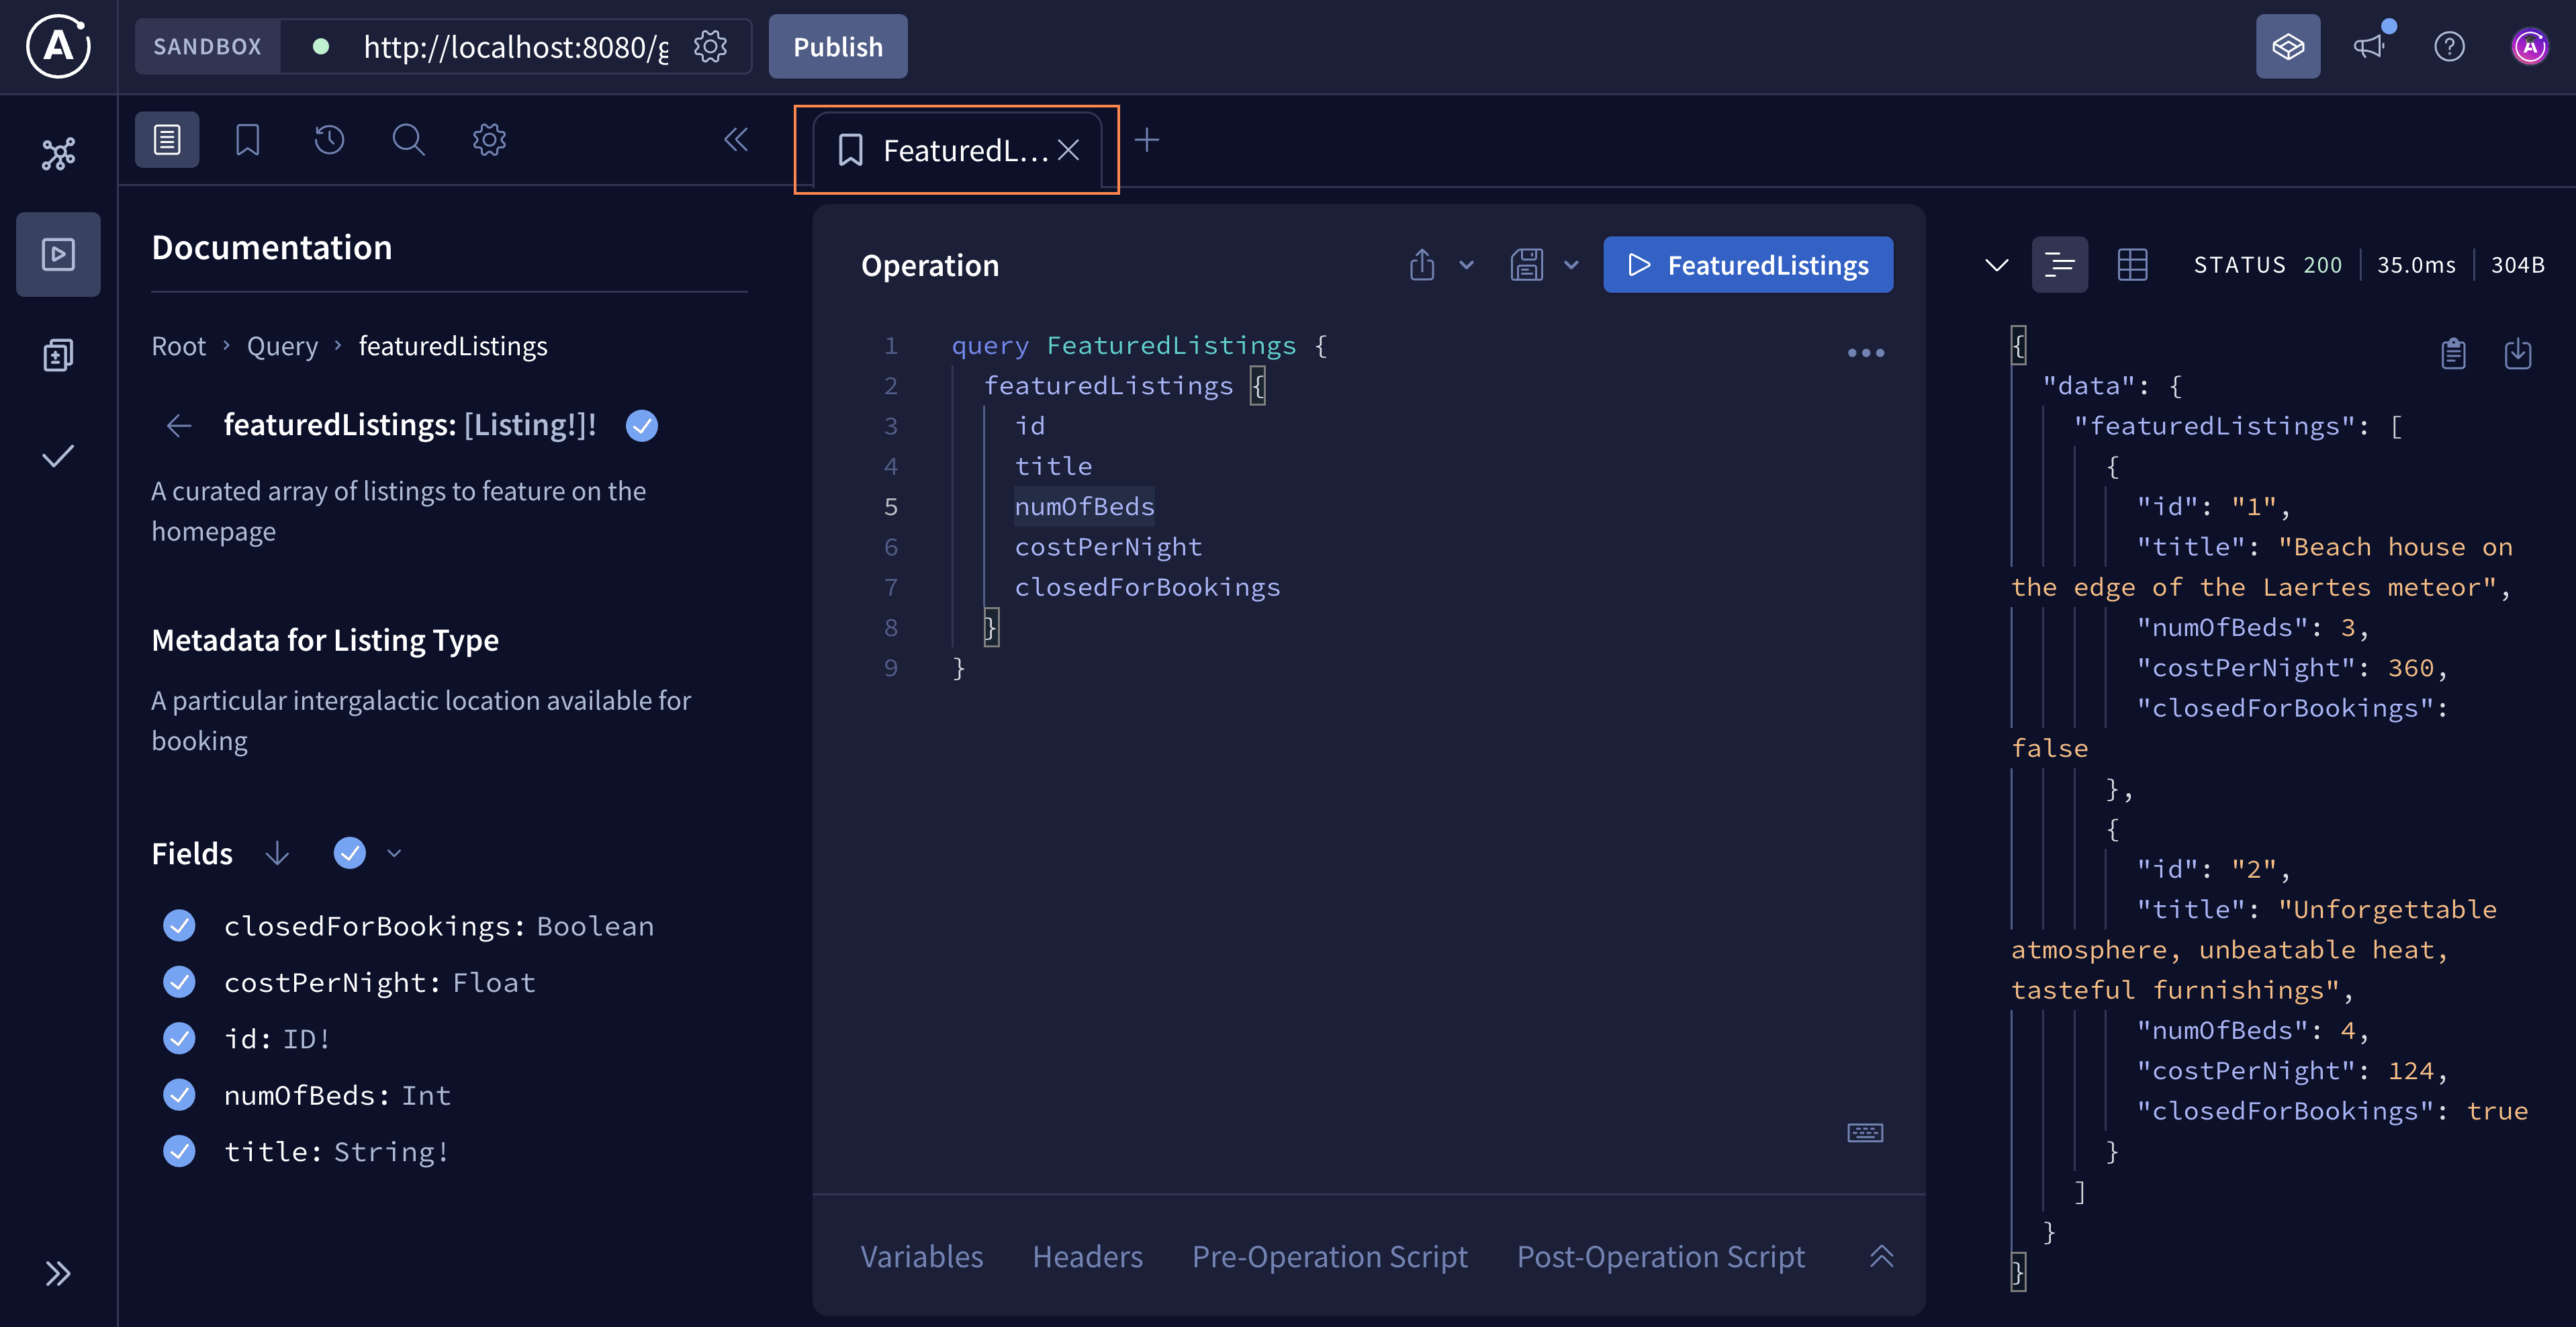
Task: Toggle the title field checkbox
Action: click(180, 1151)
